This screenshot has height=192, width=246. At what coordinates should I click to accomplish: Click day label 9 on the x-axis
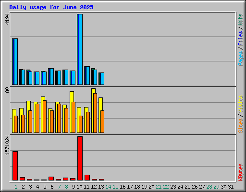point(74,187)
